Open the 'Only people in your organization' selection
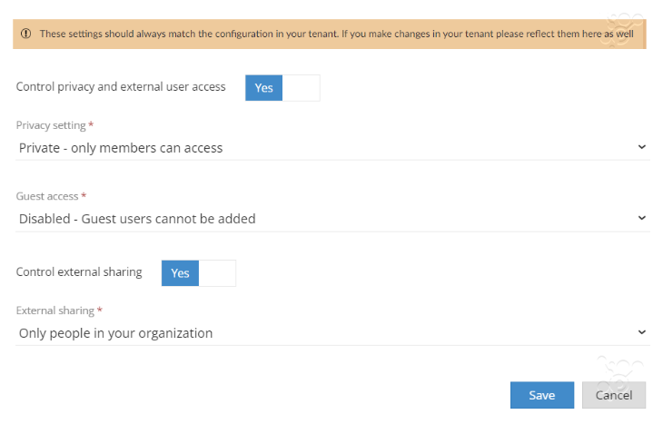The height and width of the screenshot is (424, 663). pos(332,333)
